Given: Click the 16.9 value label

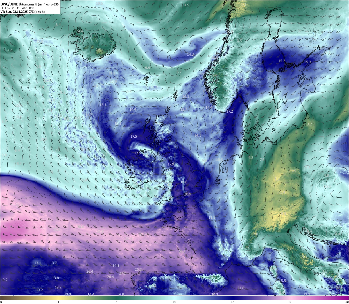Looking at the screenshot, I should [121, 294].
